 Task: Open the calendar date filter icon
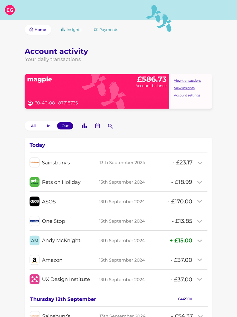(97, 126)
